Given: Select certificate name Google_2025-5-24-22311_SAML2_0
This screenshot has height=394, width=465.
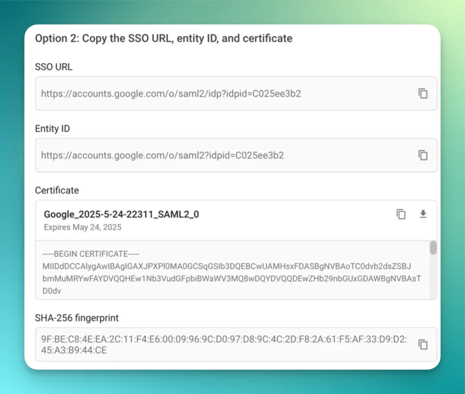Looking at the screenshot, I should (121, 214).
